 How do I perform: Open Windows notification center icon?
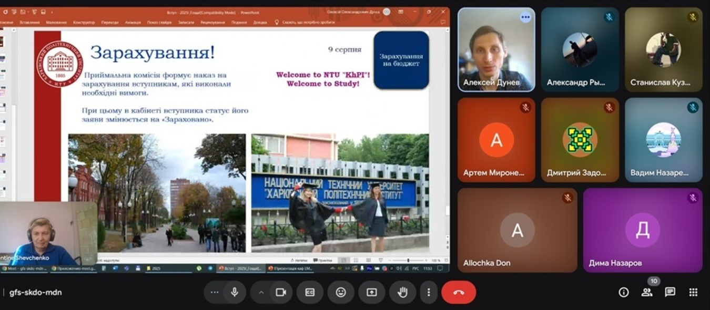coord(441,268)
